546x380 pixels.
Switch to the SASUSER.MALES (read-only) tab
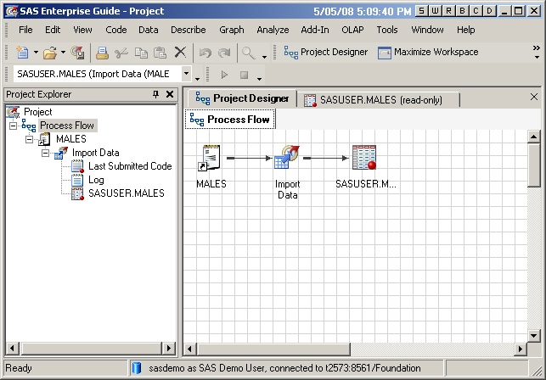click(380, 99)
